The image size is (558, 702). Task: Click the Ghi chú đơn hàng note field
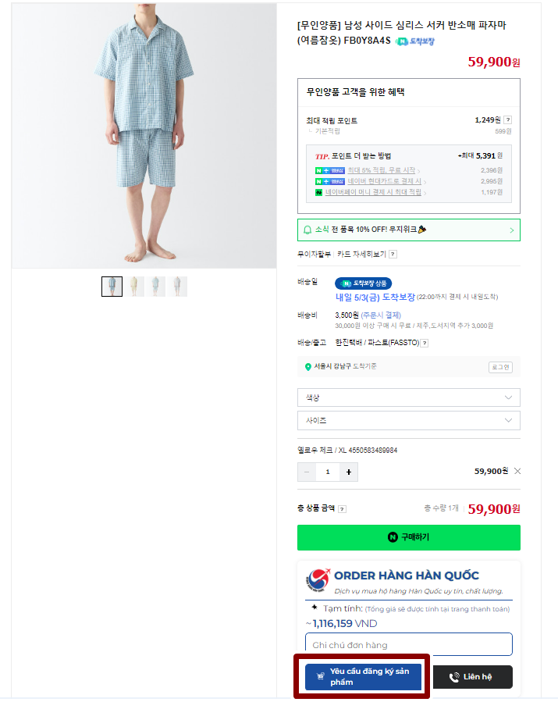408,644
